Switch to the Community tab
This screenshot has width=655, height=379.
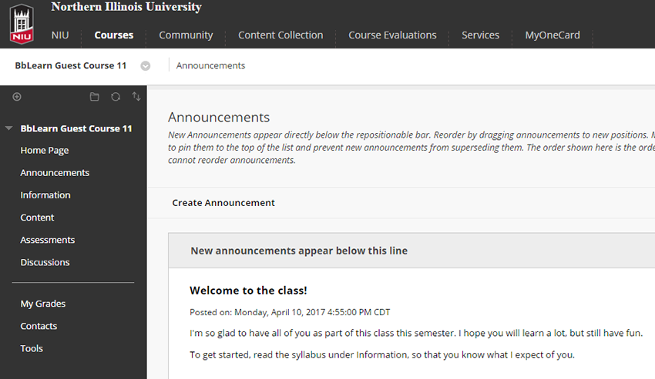pos(186,35)
